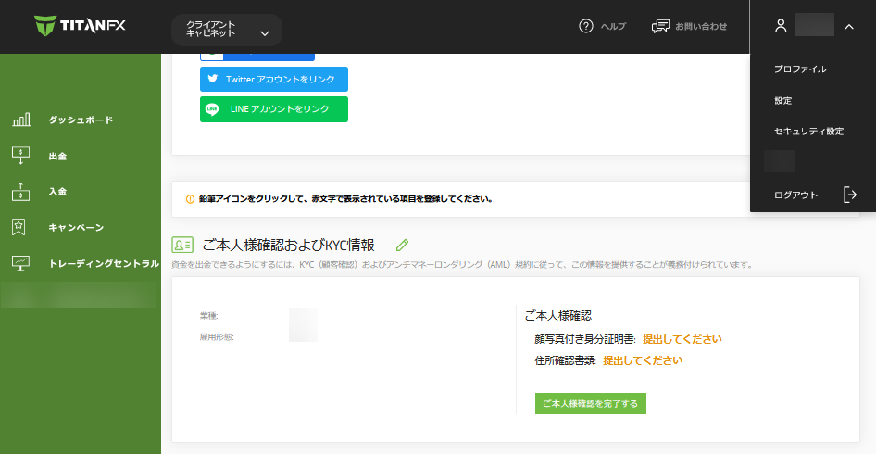Click the pencil edit icon beside KYC heading
The width and height of the screenshot is (876, 454).
pyautogui.click(x=402, y=245)
